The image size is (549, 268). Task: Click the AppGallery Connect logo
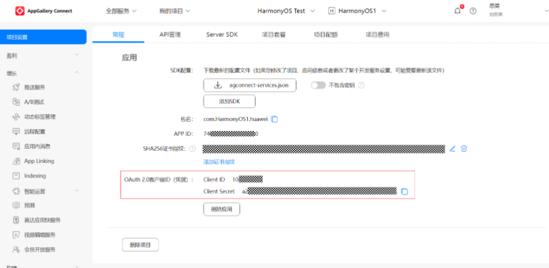(44, 11)
